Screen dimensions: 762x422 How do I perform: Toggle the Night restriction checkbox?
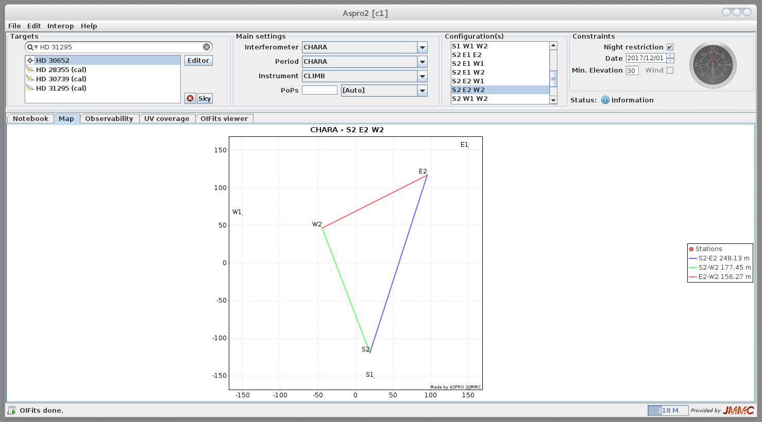(670, 47)
